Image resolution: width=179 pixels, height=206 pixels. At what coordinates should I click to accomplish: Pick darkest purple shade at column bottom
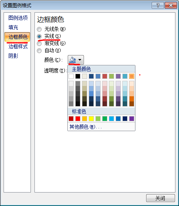tap(118, 104)
